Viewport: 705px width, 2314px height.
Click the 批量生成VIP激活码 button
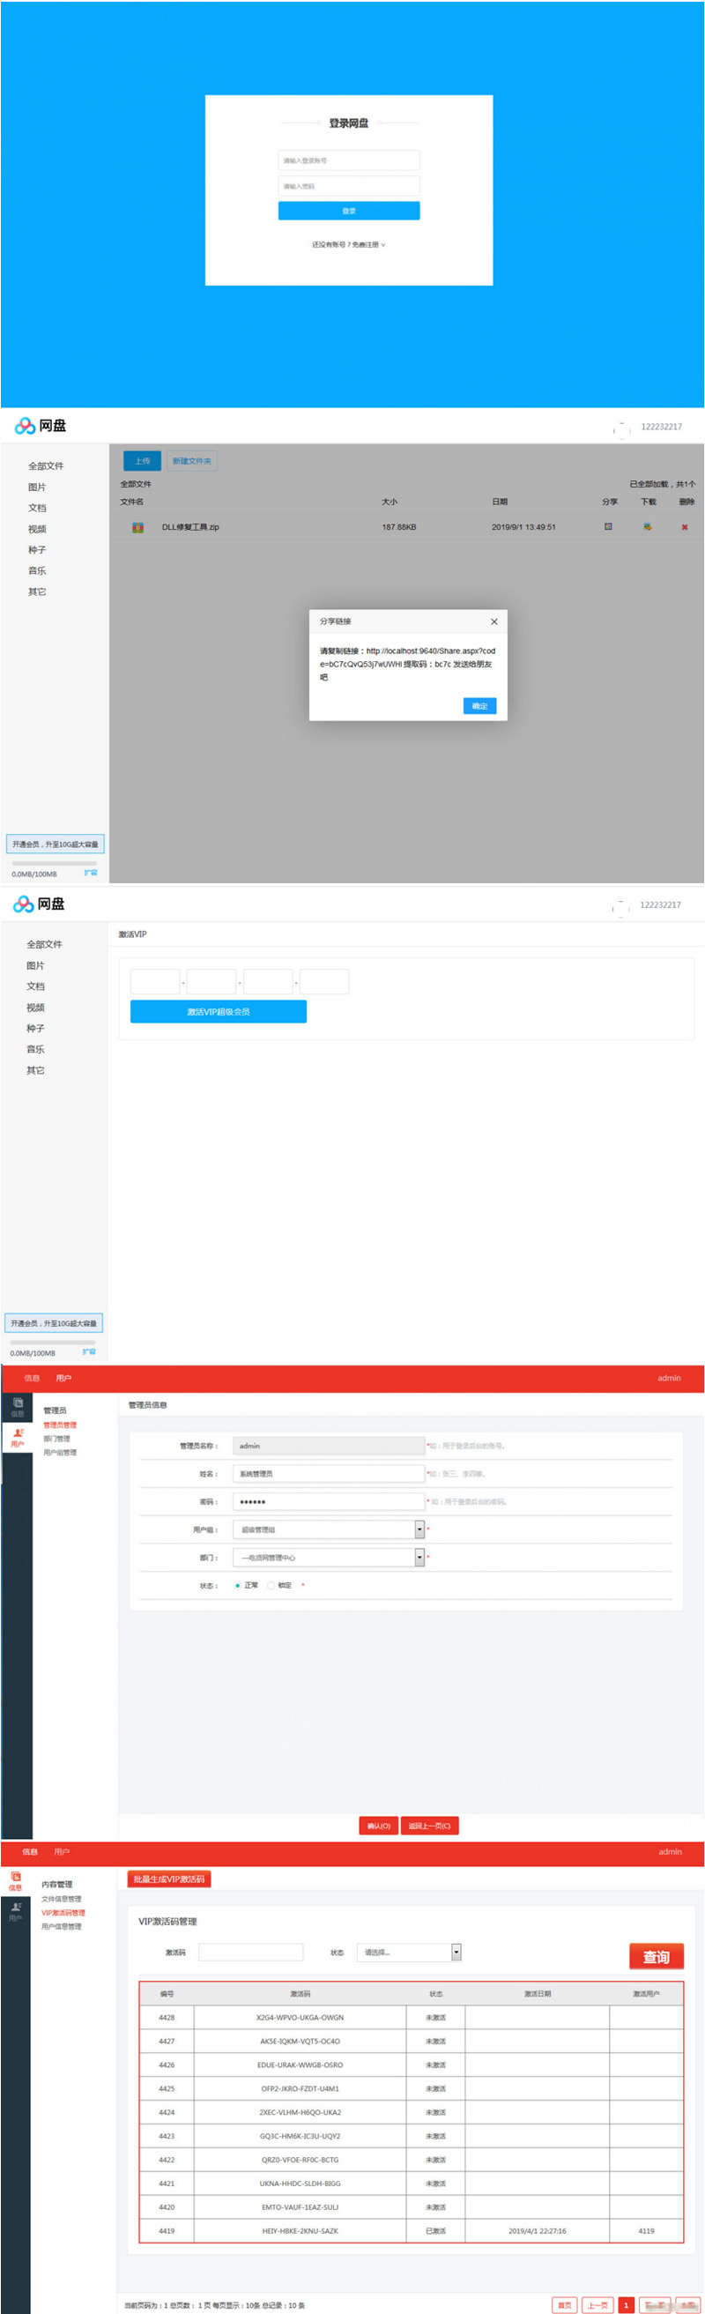pos(169,1879)
